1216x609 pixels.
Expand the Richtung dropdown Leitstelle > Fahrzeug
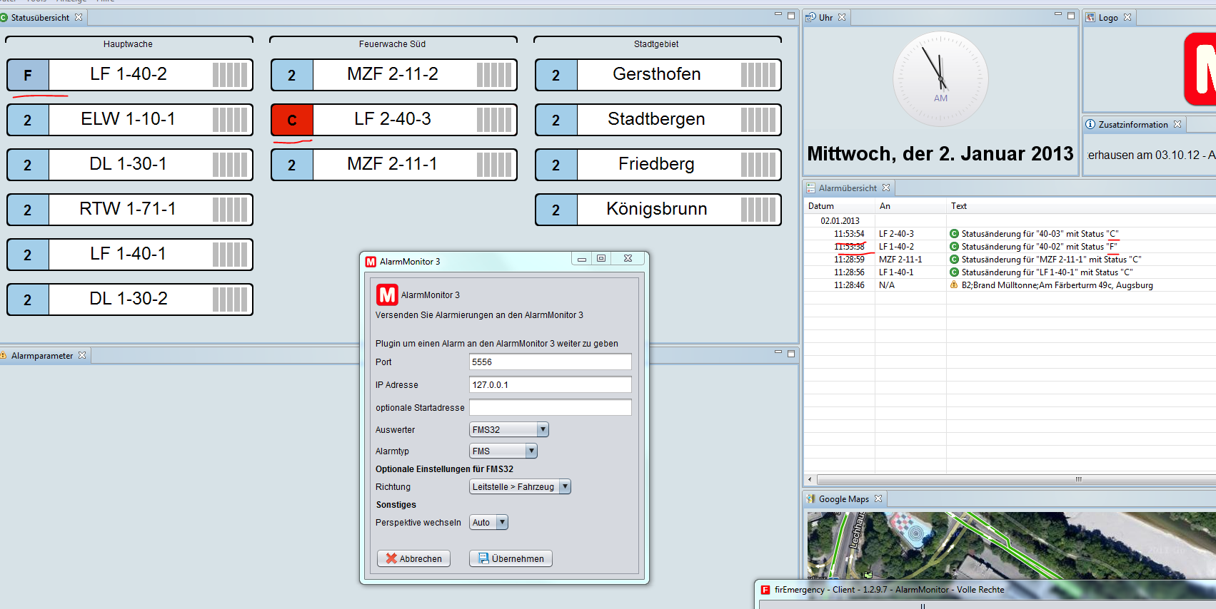coord(564,486)
